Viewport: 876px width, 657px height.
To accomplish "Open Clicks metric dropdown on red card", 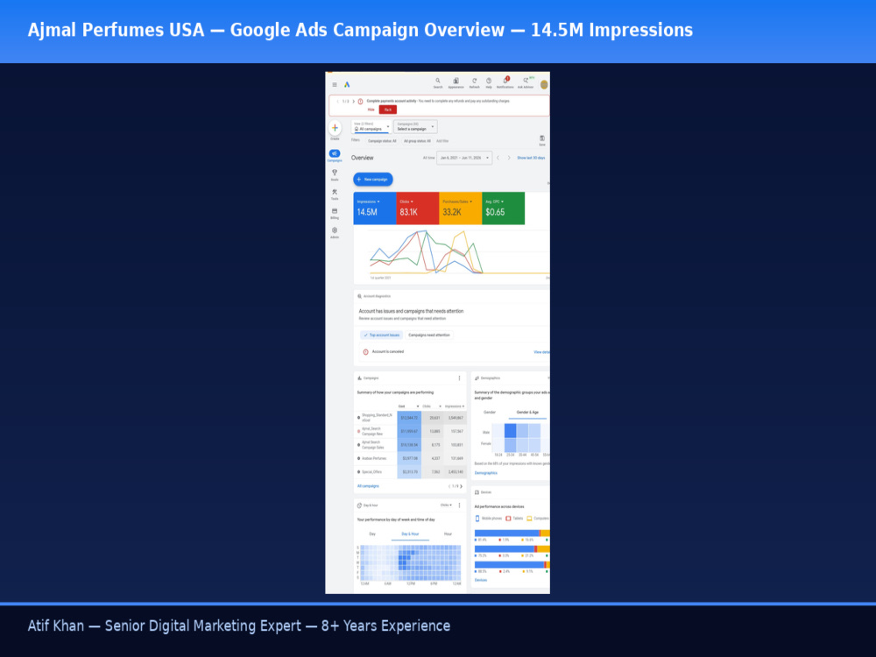I will click(406, 201).
